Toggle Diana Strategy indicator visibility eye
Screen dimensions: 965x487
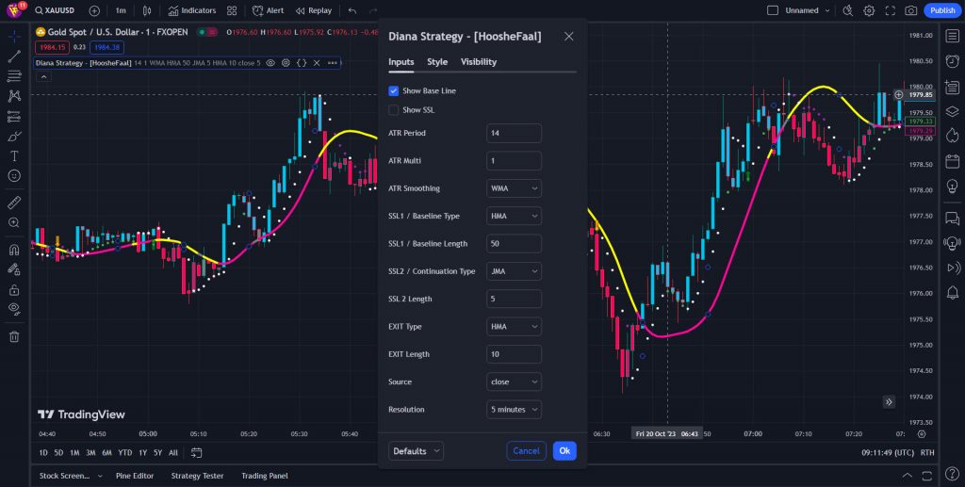(x=270, y=63)
